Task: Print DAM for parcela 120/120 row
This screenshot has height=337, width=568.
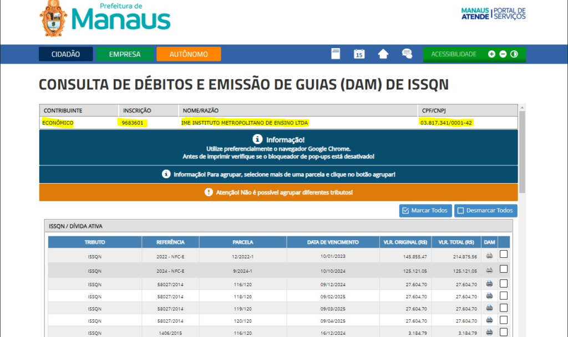Action: point(489,320)
